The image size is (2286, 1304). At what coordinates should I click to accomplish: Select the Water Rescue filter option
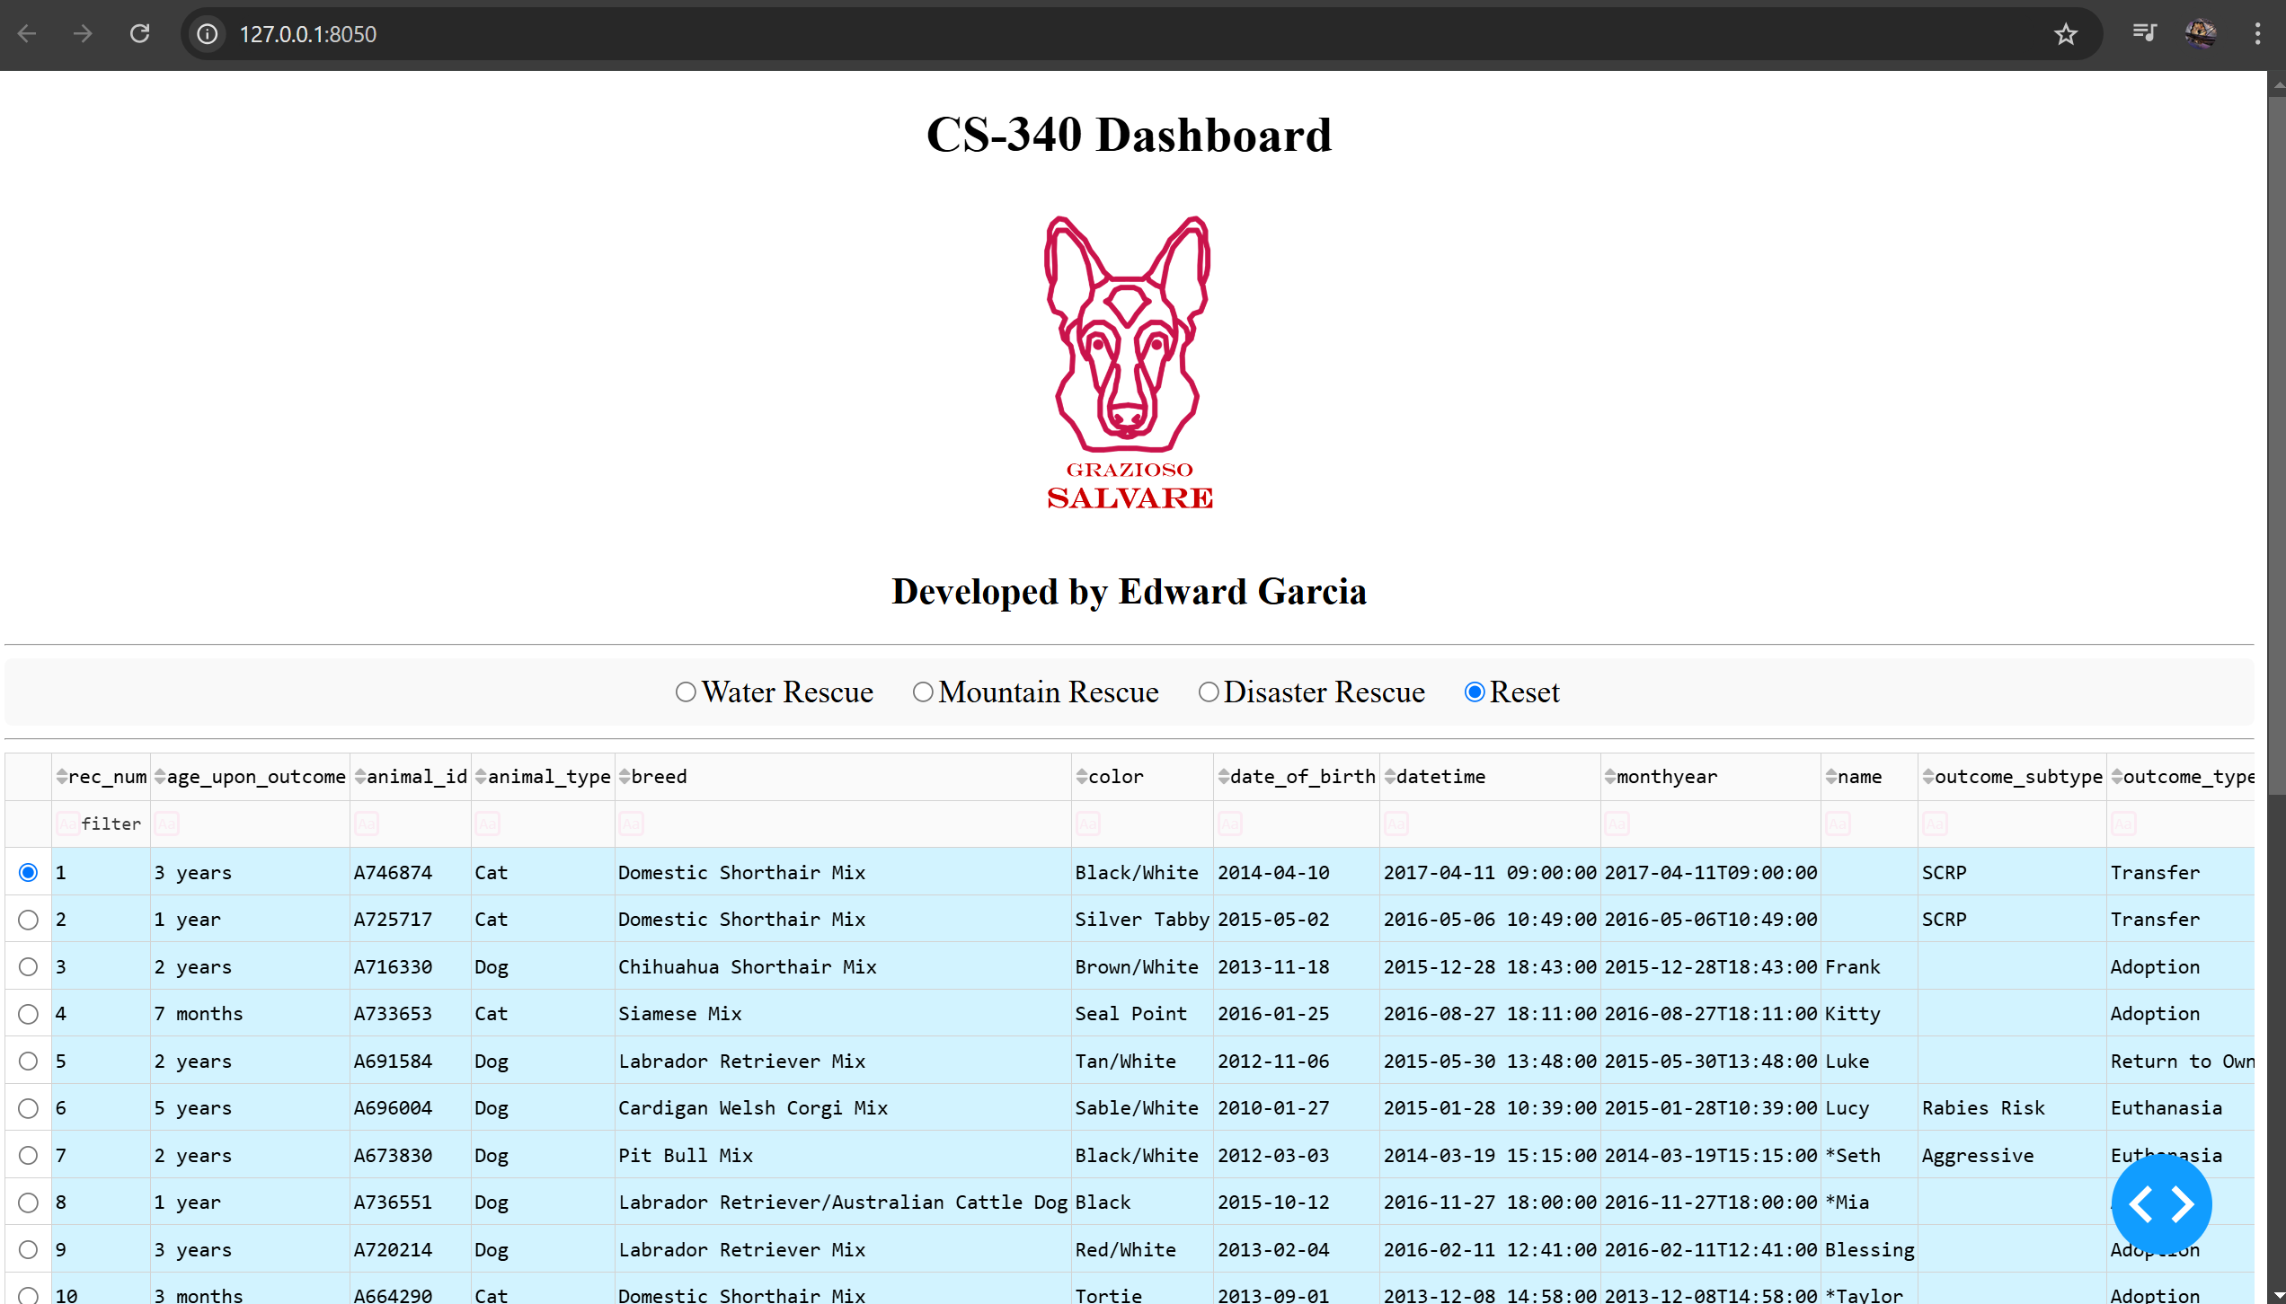pos(686,692)
